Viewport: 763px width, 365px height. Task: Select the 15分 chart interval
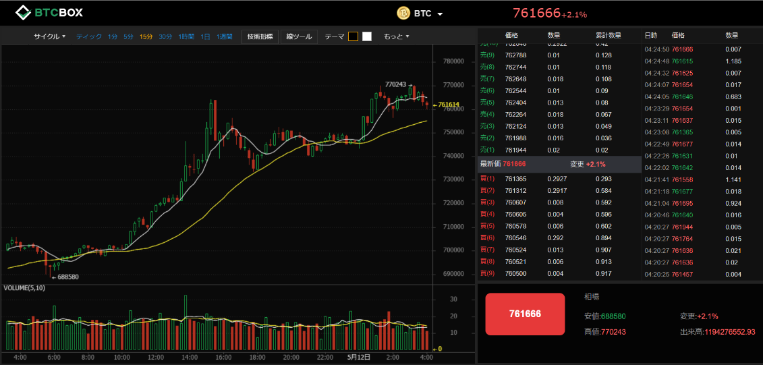[146, 36]
